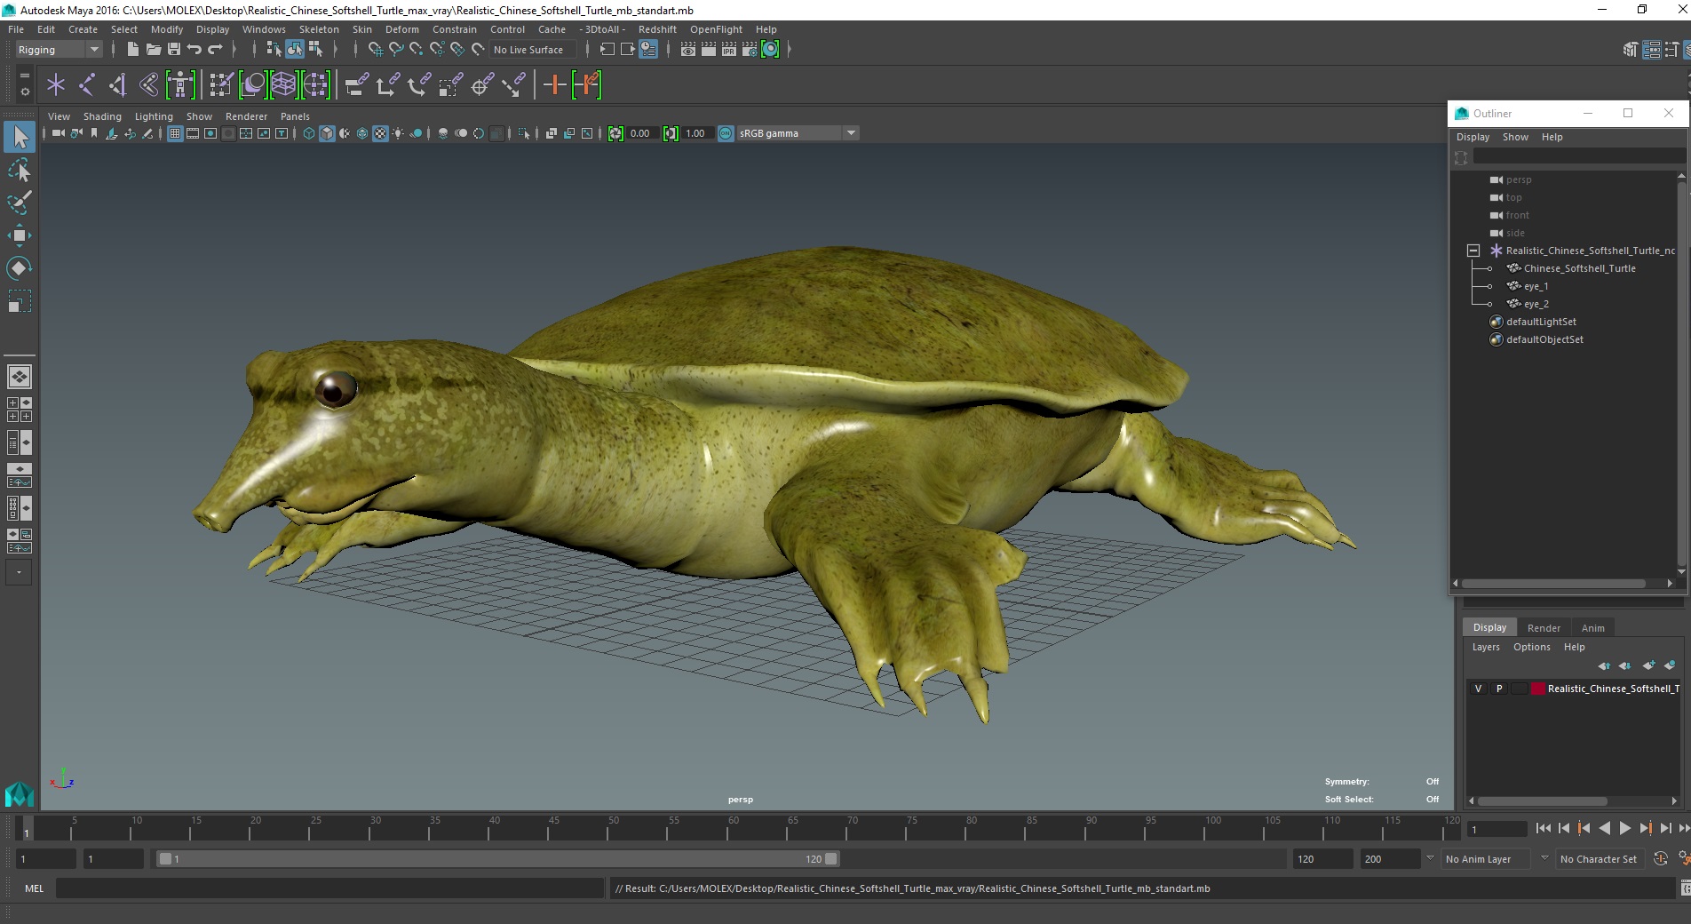The image size is (1691, 924).
Task: Open the viewport Shading menu
Action: (x=102, y=116)
